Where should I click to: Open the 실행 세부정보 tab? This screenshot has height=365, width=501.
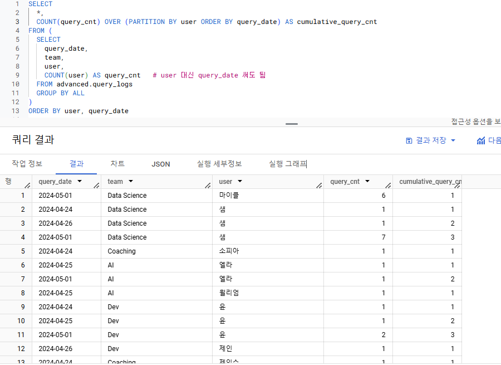(219, 164)
